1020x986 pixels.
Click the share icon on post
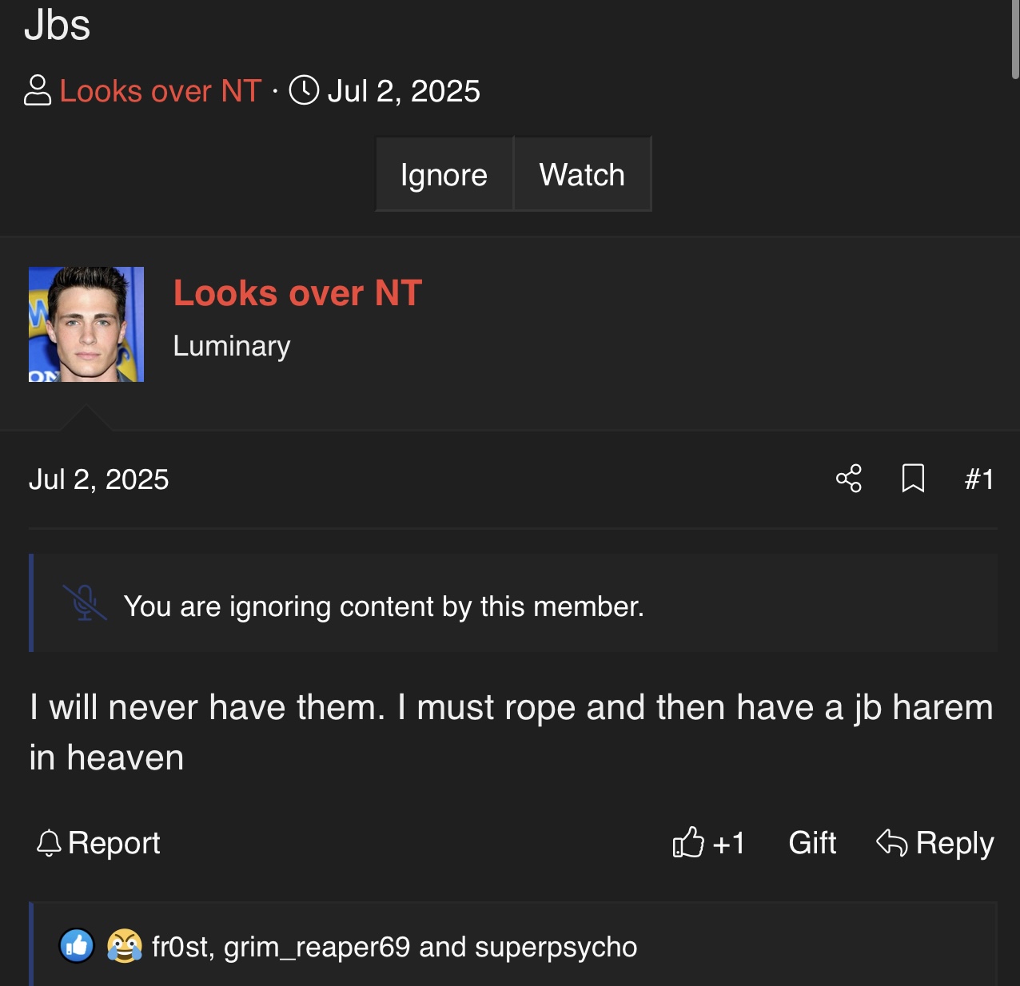coord(848,479)
